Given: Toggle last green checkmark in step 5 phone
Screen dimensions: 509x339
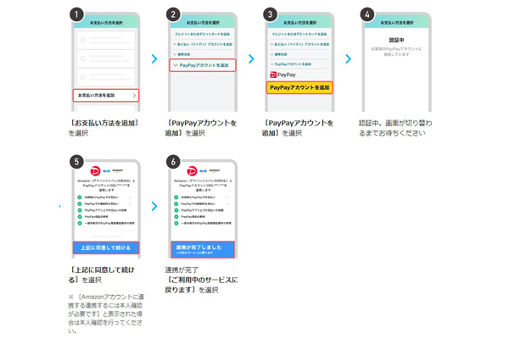Looking at the screenshot, I should point(80,223).
